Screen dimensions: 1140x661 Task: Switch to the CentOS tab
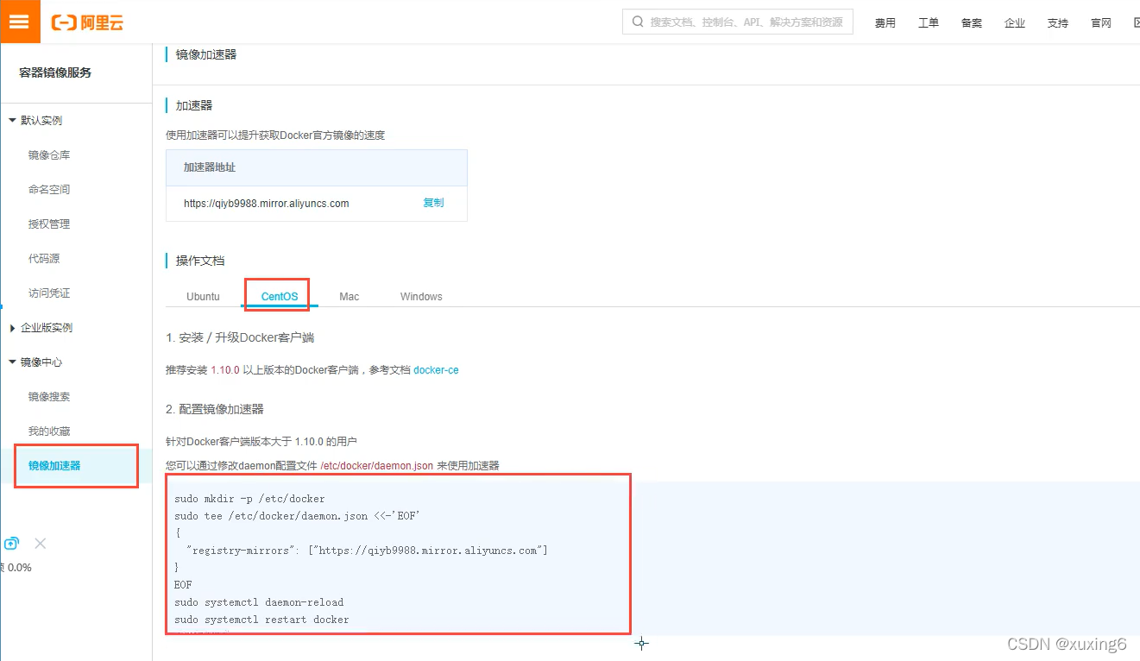(280, 296)
